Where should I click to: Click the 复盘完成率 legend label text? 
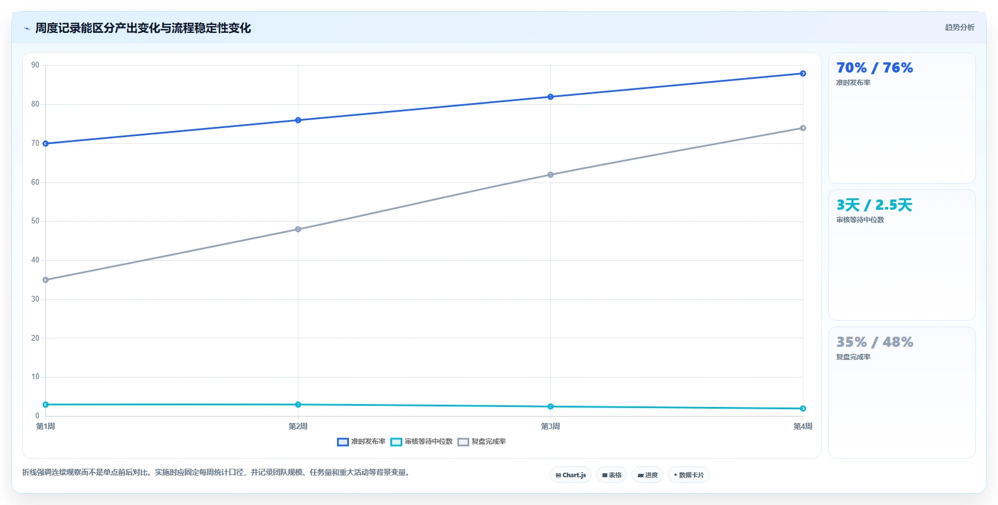489,442
